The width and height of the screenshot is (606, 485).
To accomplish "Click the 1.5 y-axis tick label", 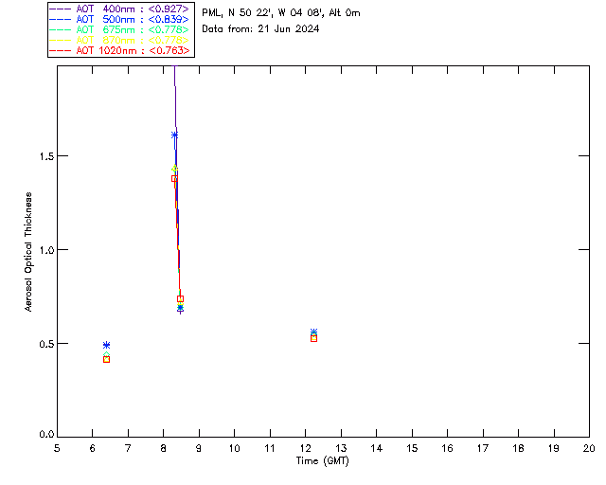I will pyautogui.click(x=46, y=156).
